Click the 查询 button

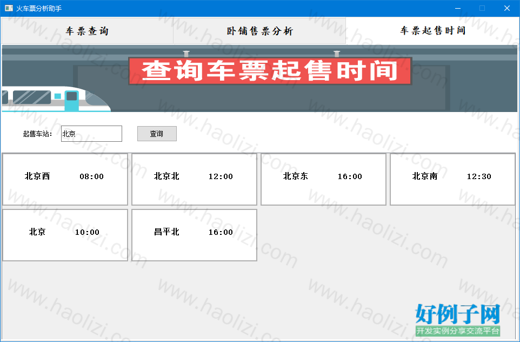(x=157, y=134)
